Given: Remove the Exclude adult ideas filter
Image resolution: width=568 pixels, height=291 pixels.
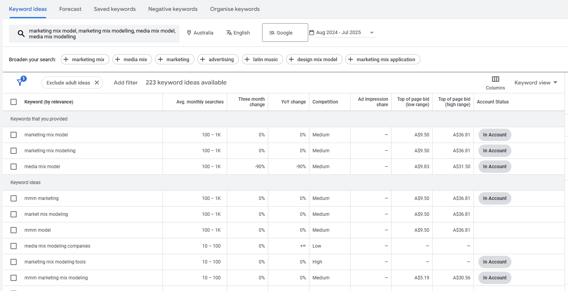Looking at the screenshot, I should pos(97,83).
